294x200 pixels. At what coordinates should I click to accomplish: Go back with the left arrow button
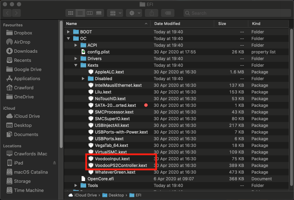[x=7, y=13]
